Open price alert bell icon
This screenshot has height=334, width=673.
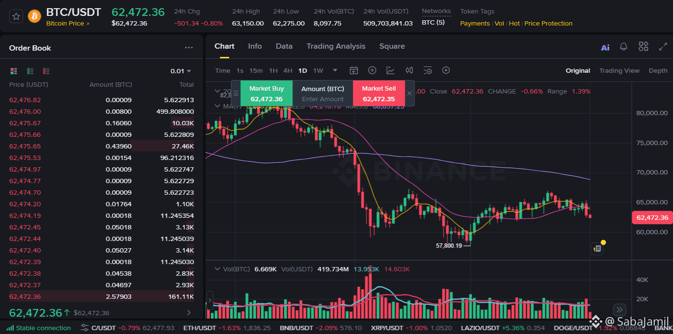click(624, 47)
